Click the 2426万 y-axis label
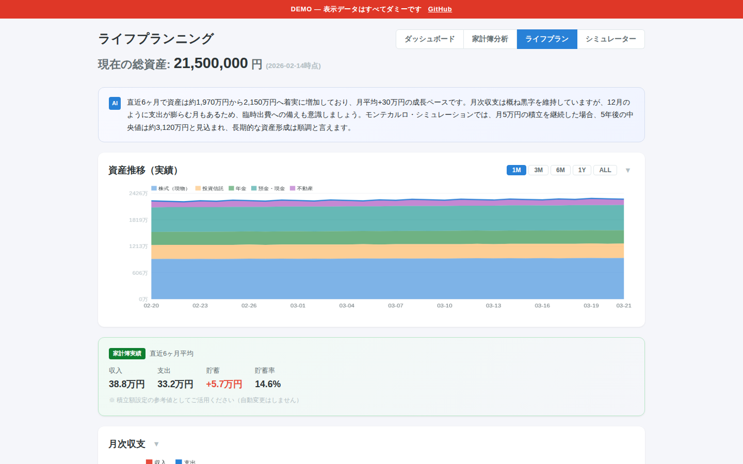 (x=138, y=193)
